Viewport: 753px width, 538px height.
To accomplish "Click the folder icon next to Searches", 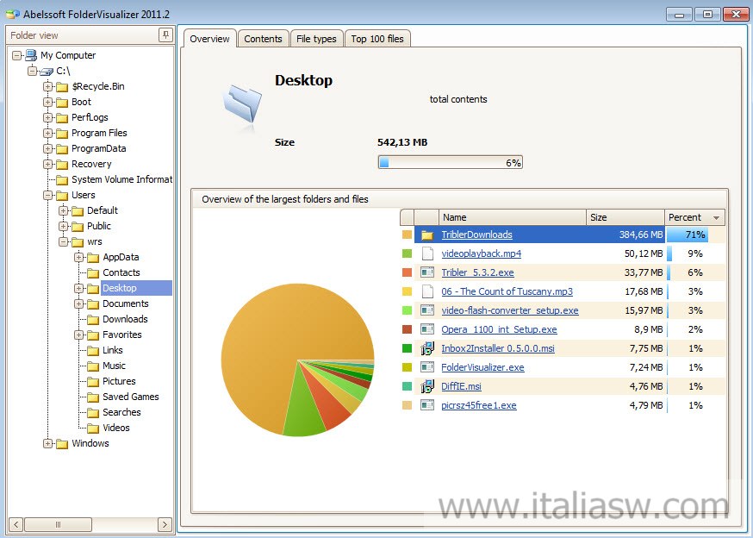I will (x=93, y=413).
